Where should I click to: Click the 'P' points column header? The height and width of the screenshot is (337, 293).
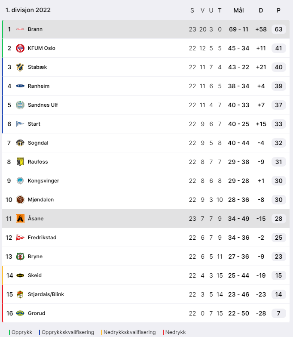coord(278,10)
